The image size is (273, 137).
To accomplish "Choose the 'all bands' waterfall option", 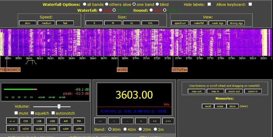I will click(84, 4).
